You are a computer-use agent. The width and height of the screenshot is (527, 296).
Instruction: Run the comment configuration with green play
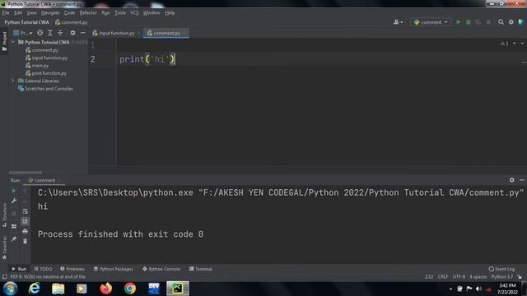(458, 22)
